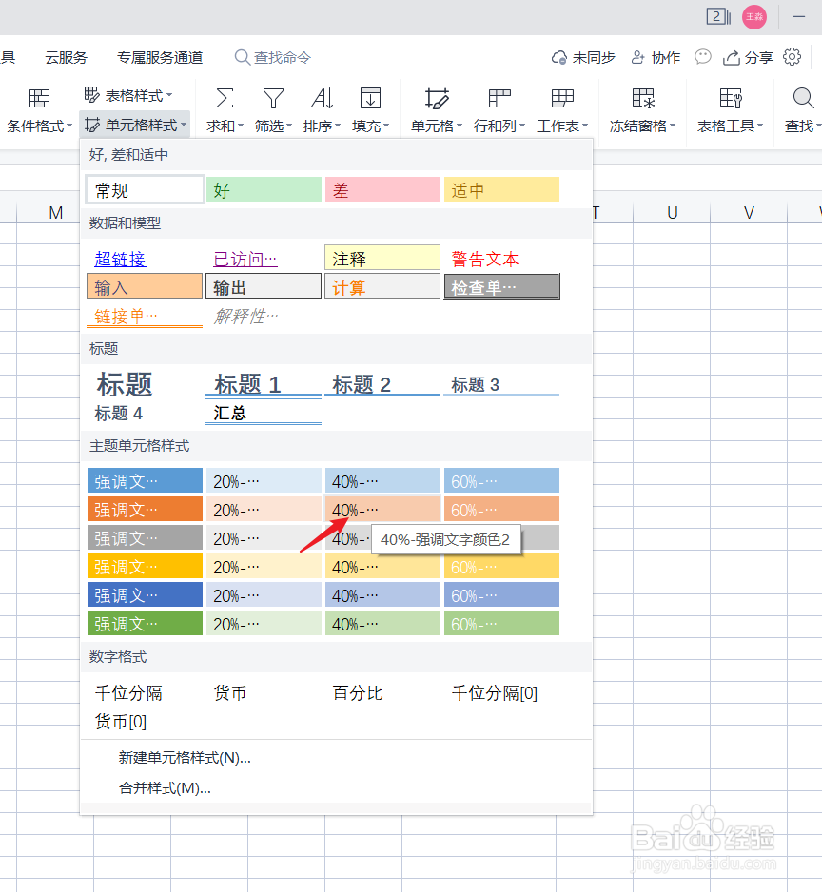Image resolution: width=822 pixels, height=892 pixels.
Task: Click the Table Tools (表格工具) icon
Action: tap(731, 98)
